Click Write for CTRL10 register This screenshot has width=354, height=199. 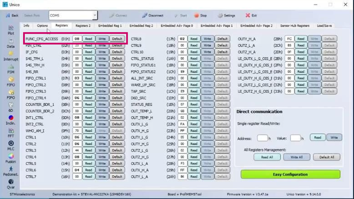pyautogui.click(x=207, y=52)
